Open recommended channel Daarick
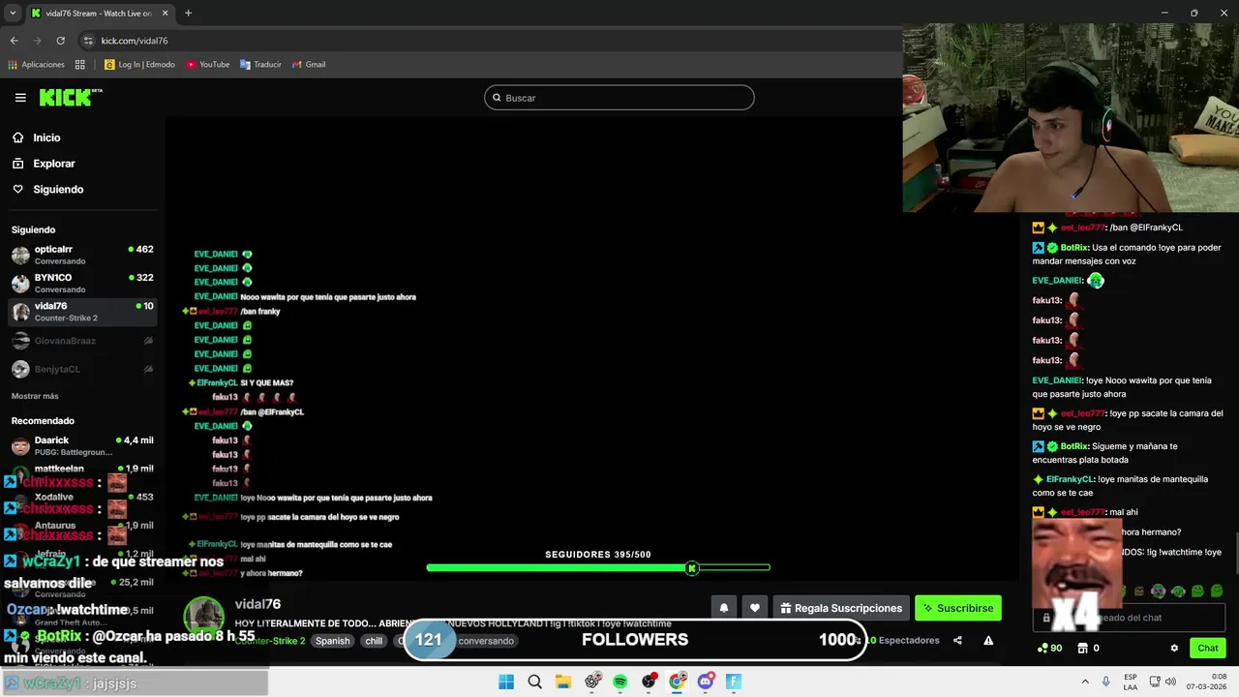Viewport: 1239px width, 697px height. click(82, 445)
